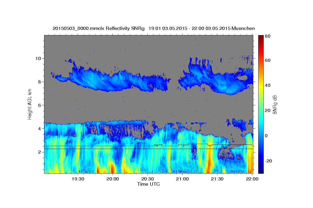
Task: Click the dark red top of the colorbar
Action: click(x=261, y=38)
